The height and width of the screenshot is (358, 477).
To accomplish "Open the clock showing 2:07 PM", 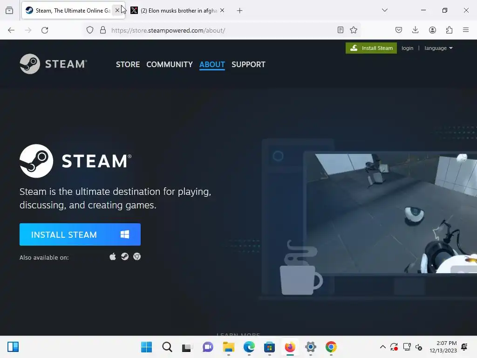I will click(x=443, y=347).
